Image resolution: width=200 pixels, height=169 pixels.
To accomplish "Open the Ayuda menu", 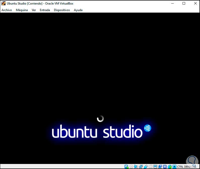I will click(78, 10).
